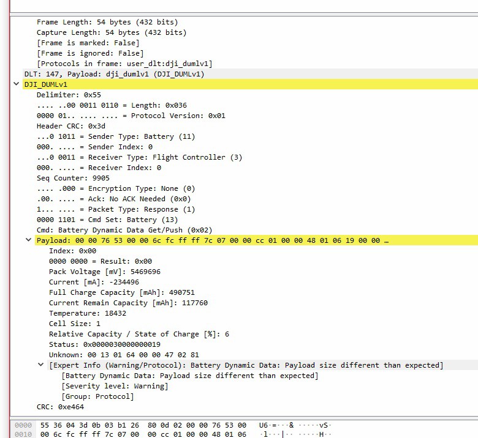The width and height of the screenshot is (478, 438).
Task: Select the '[Frame is ignored: False]' row
Action: (90, 53)
